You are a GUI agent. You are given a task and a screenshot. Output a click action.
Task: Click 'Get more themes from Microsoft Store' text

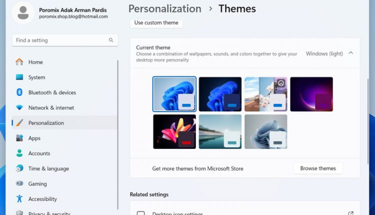click(x=198, y=168)
